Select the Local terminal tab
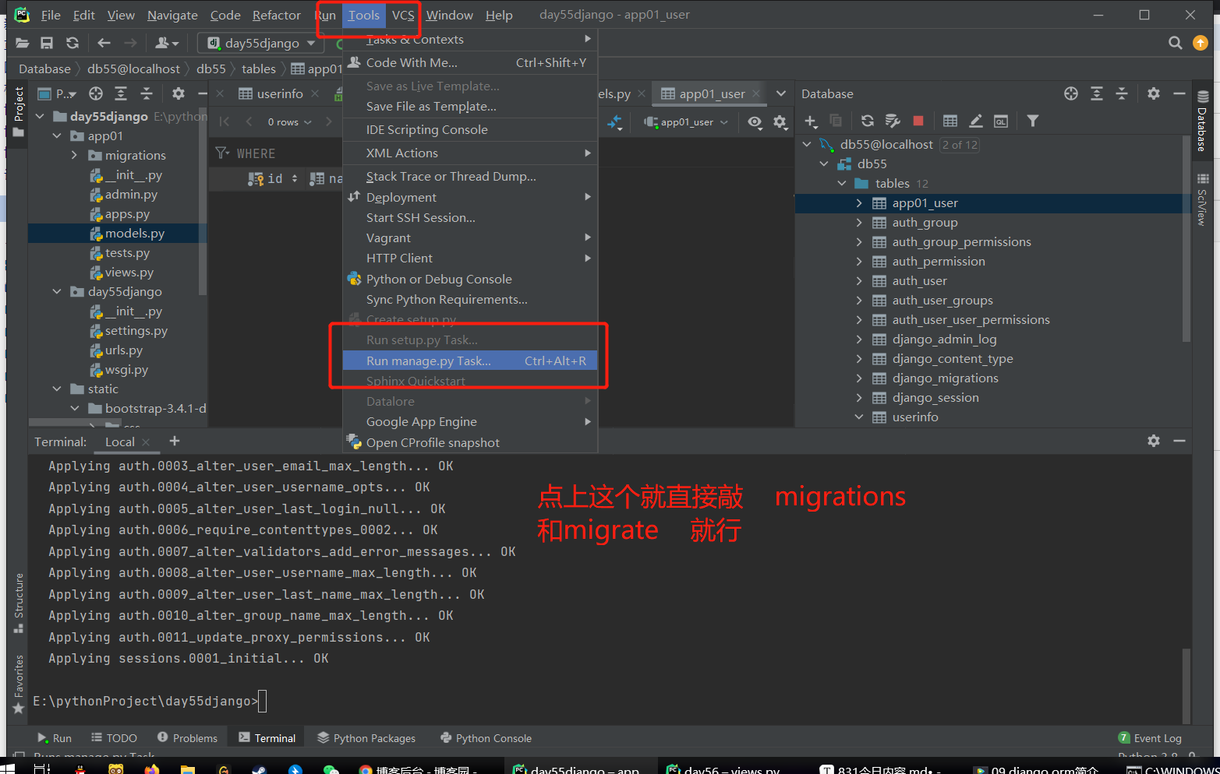Screen dimensions: 1220x774 [x=120, y=442]
